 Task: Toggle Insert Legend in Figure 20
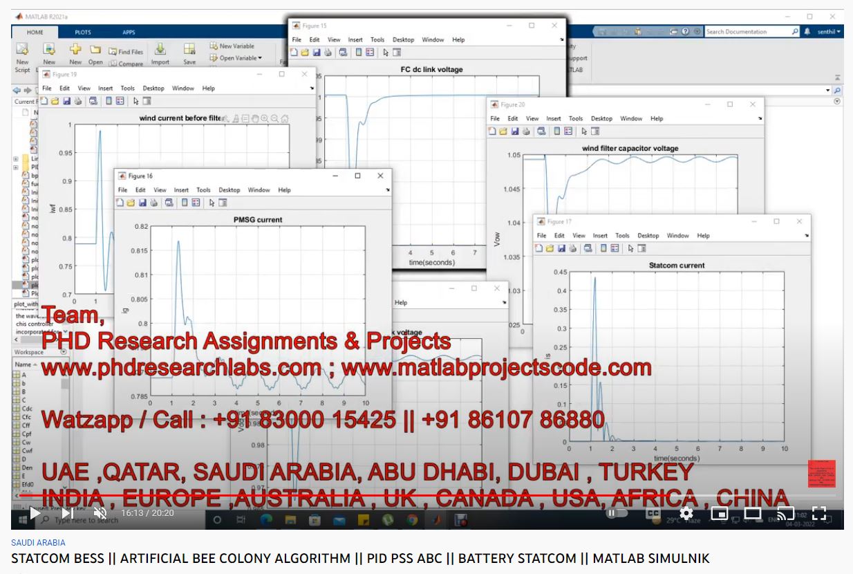[568, 131]
